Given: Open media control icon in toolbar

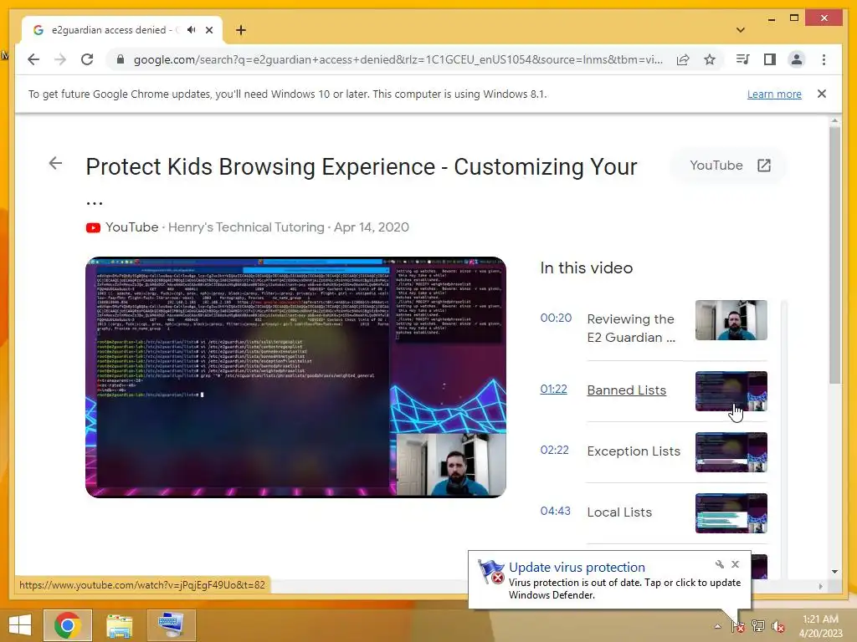Looking at the screenshot, I should (743, 59).
